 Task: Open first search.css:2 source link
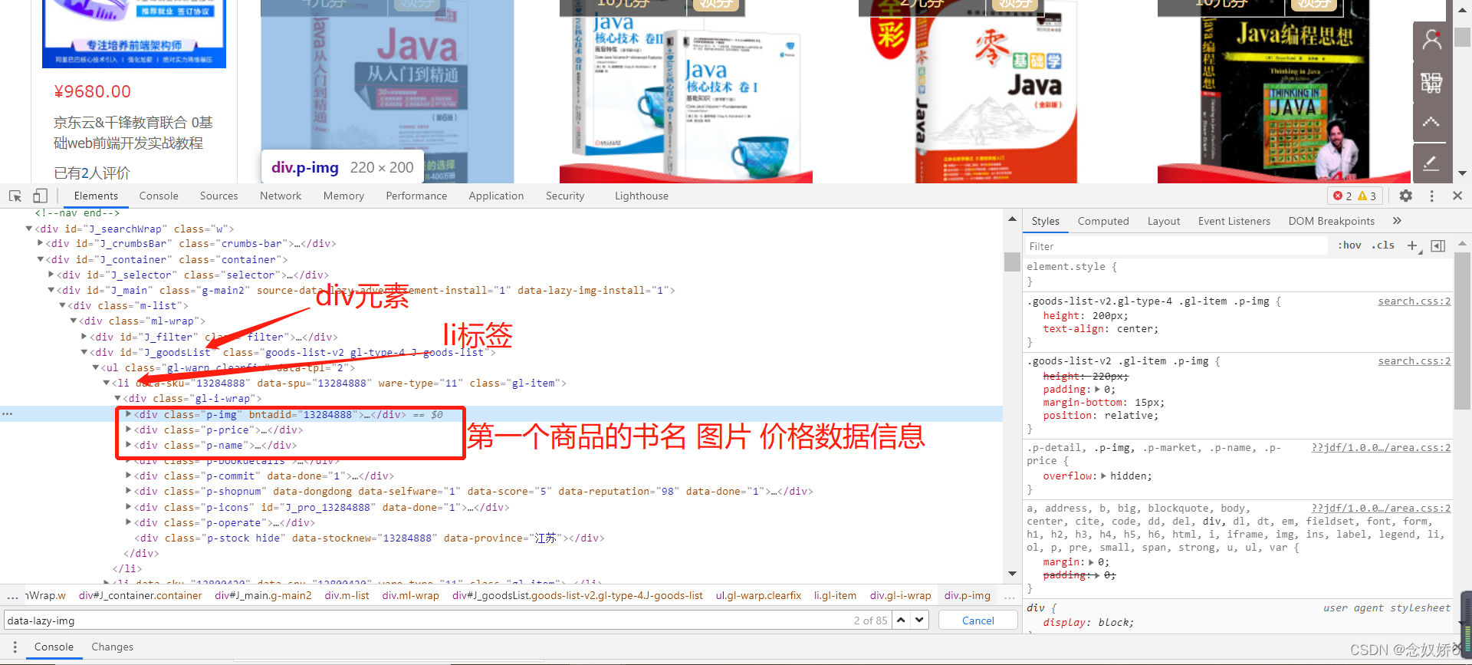(1414, 301)
